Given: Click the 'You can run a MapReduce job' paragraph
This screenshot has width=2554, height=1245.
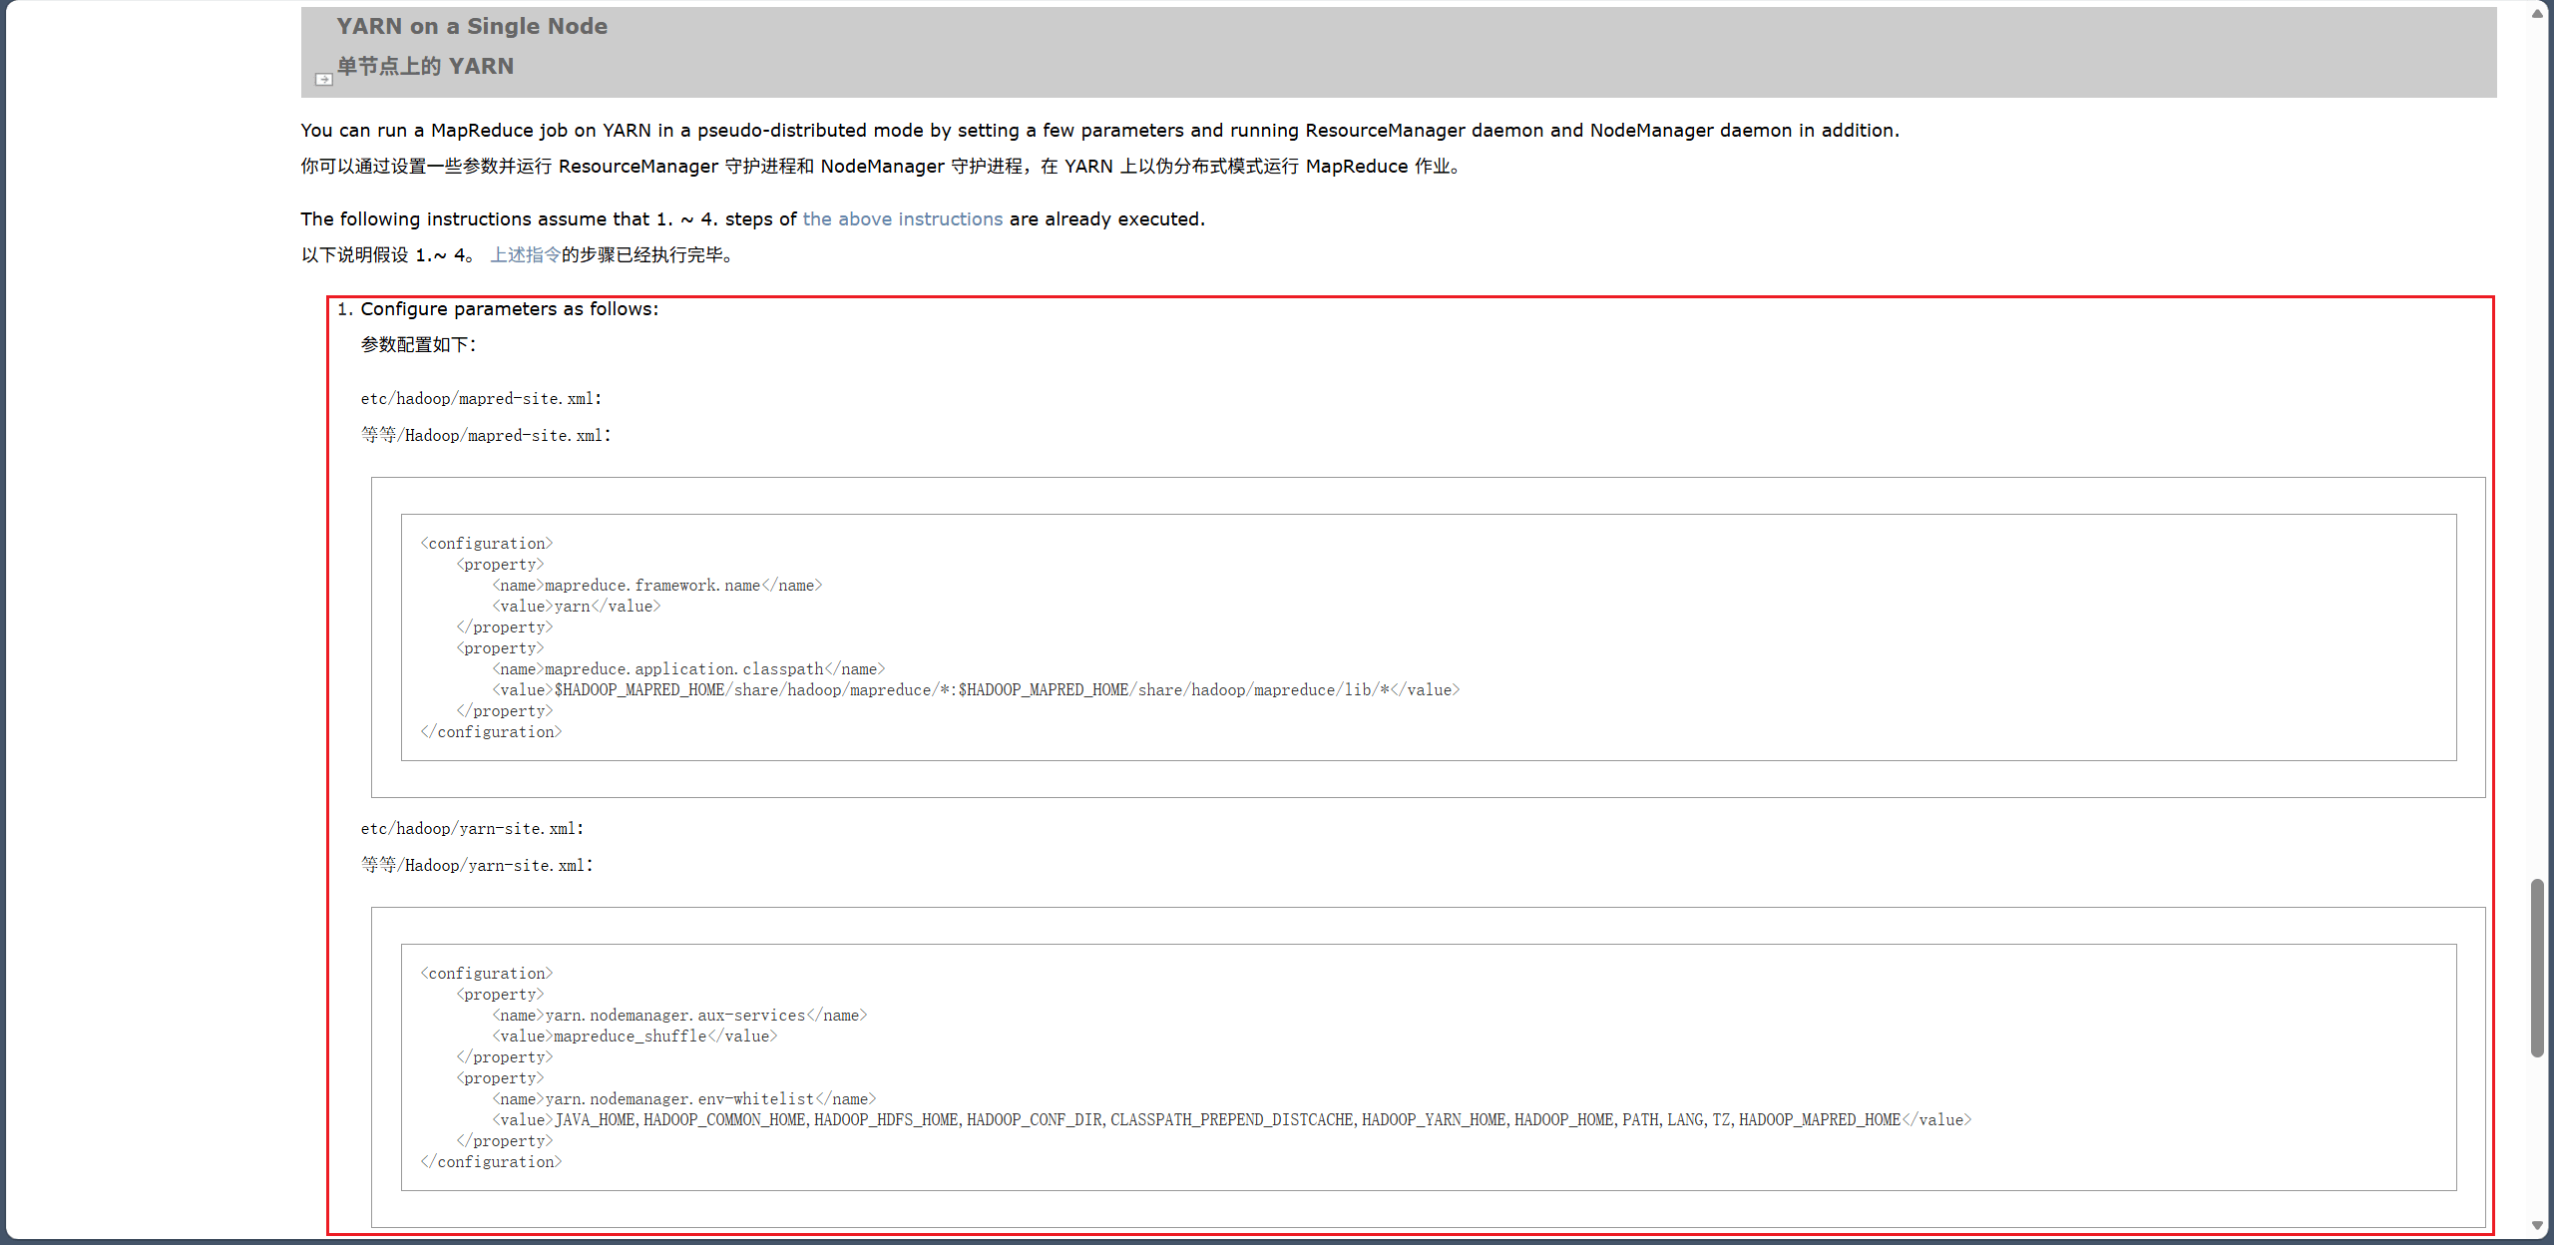Looking at the screenshot, I should 1099,131.
